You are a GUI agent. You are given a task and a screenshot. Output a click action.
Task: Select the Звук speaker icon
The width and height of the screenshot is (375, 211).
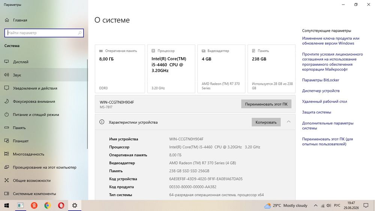click(x=7, y=75)
